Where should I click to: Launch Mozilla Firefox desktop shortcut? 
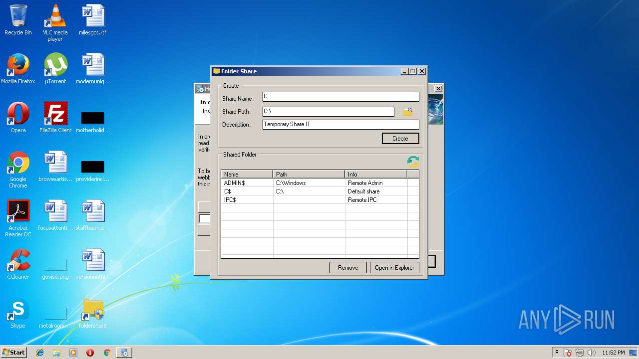pos(18,69)
